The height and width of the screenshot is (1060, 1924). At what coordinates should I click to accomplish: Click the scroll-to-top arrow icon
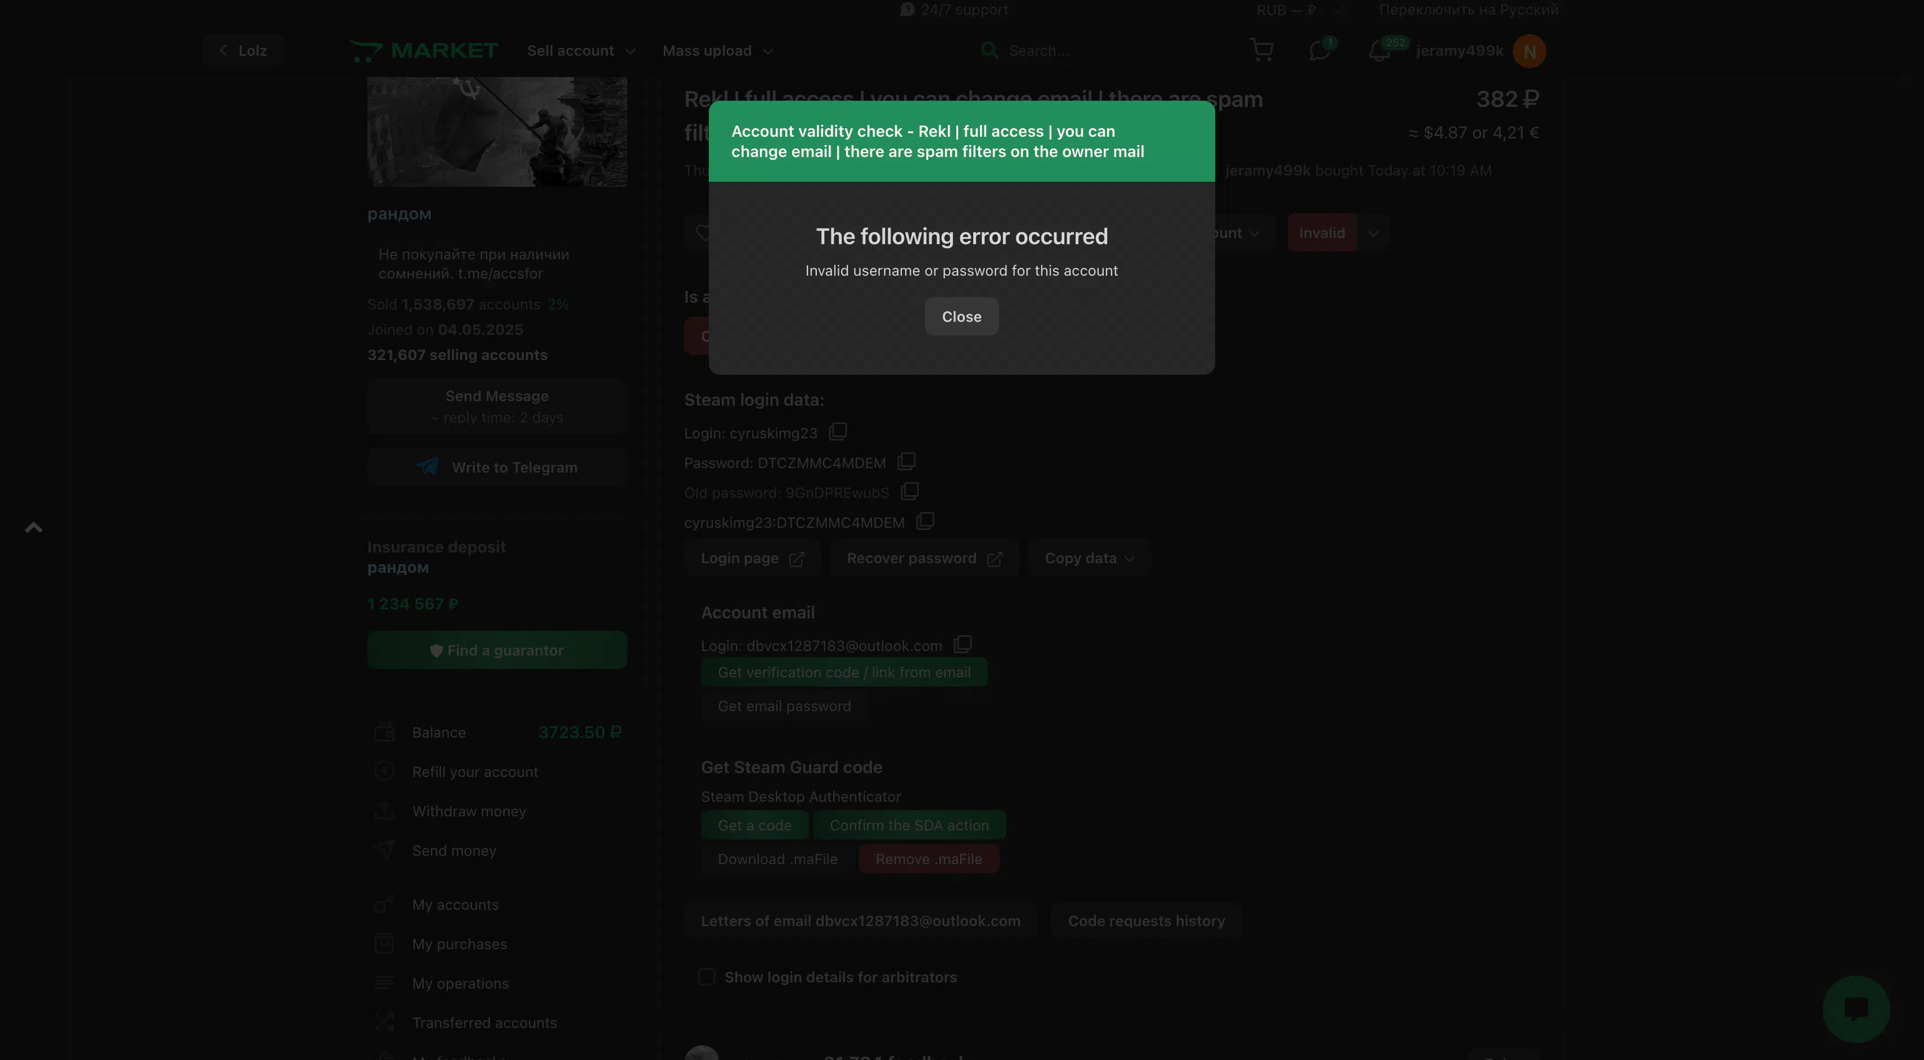pyautogui.click(x=34, y=527)
